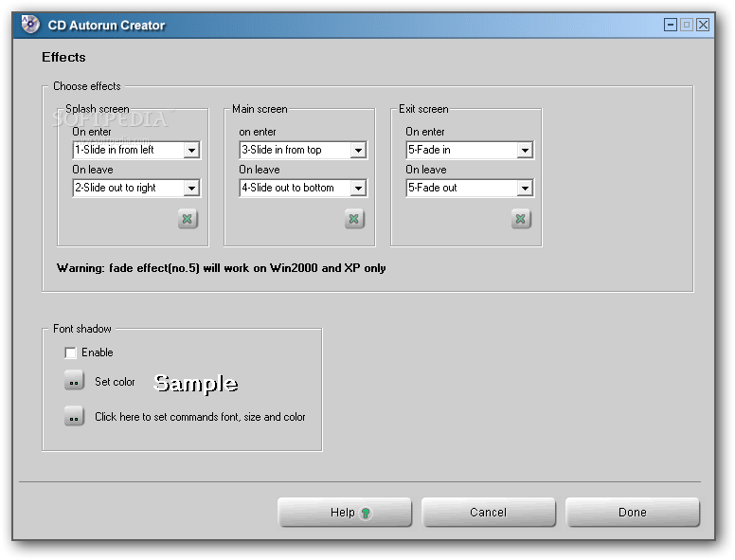Expand Exit screen On leave dropdown arrow

pyautogui.click(x=525, y=188)
